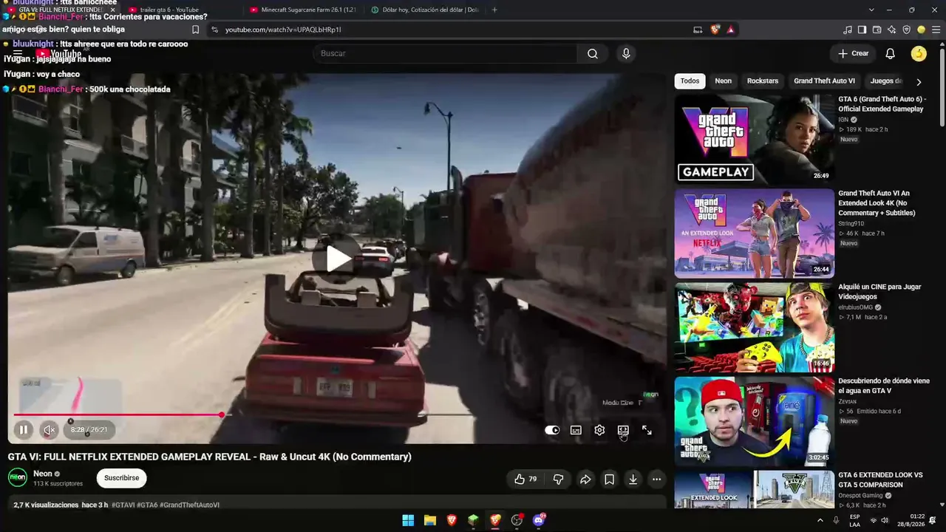946x532 pixels.
Task: Select the Neon filter chip
Action: (x=724, y=81)
